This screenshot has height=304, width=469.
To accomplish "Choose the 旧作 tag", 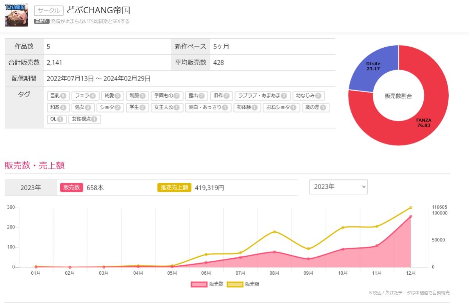I will (x=221, y=96).
